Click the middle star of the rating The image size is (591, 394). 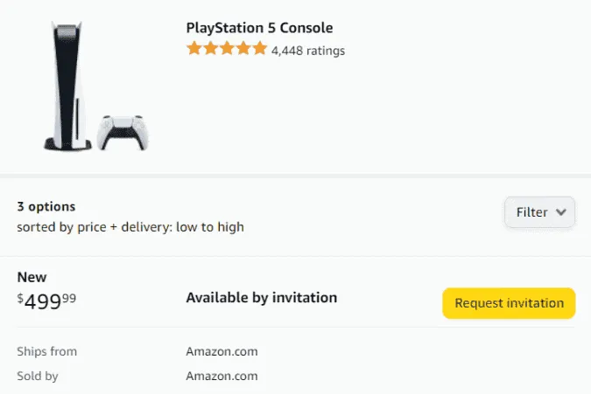tap(227, 49)
